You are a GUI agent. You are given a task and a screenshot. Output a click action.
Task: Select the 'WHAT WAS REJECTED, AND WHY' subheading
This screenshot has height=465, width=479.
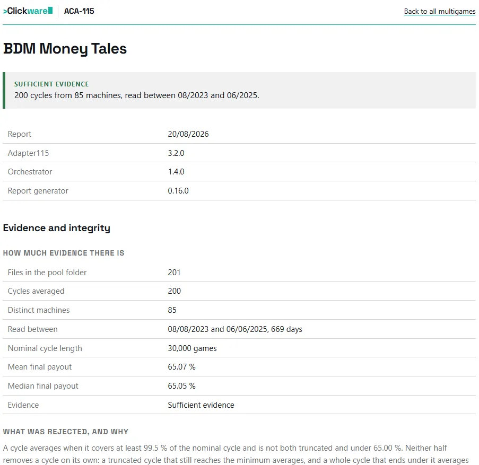coord(66,432)
